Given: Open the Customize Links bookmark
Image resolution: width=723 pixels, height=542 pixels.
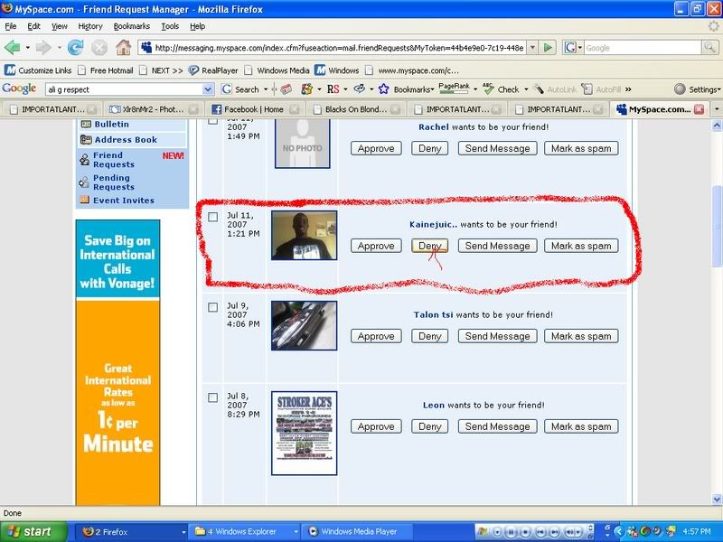Looking at the screenshot, I should pos(38,70).
